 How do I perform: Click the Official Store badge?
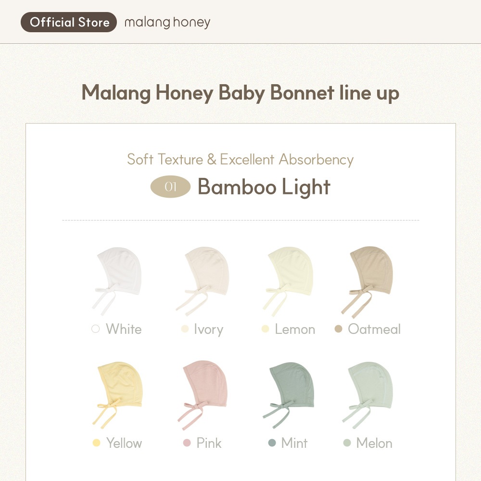[69, 22]
